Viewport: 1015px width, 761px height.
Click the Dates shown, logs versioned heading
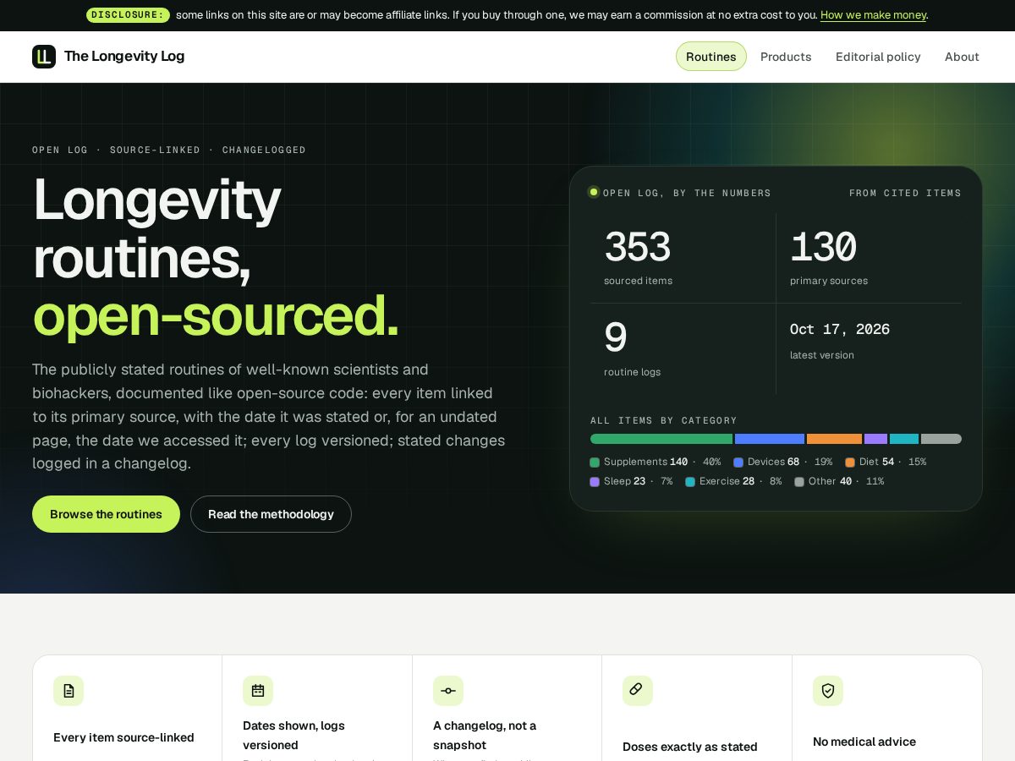(294, 735)
